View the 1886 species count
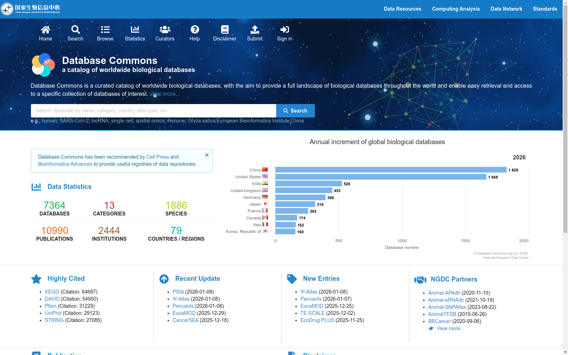568x355 pixels. coord(176,205)
